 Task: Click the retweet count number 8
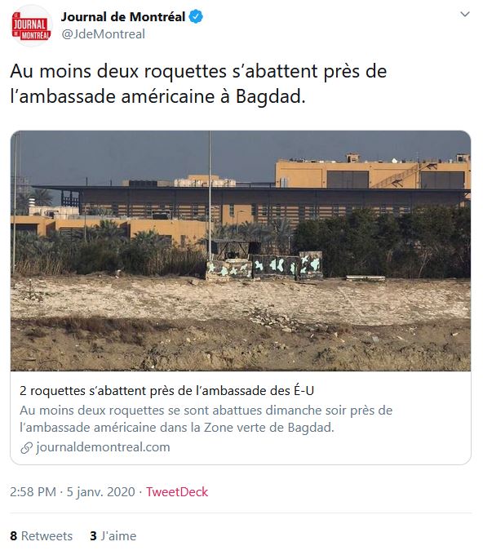[x=13, y=536]
